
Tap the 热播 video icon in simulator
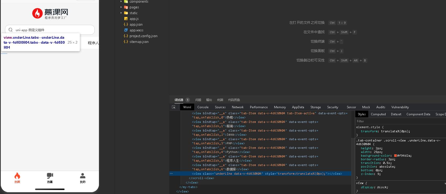(x=50, y=176)
